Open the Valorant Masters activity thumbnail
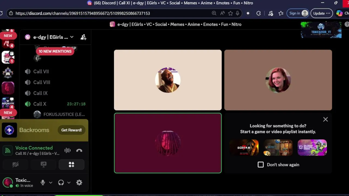 [x=312, y=148]
